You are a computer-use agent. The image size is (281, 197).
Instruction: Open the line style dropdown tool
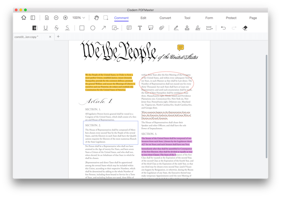pos(209,28)
